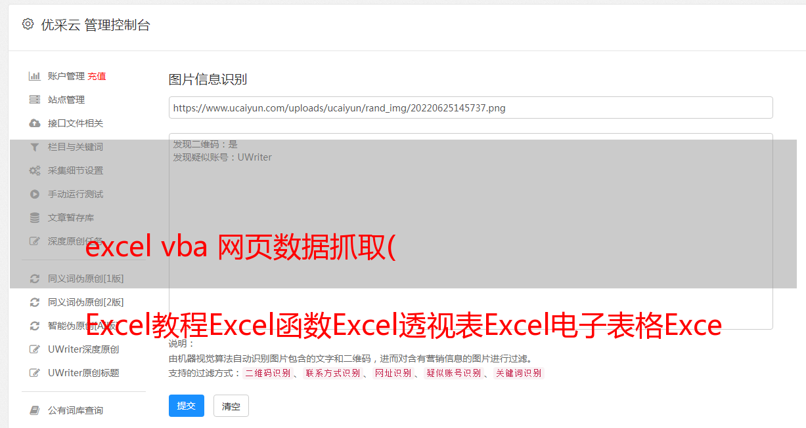Click the 关键词识别 tag
The width and height of the screenshot is (806, 428).
[519, 373]
